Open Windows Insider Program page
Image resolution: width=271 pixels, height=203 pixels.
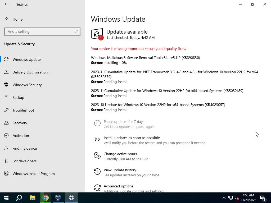point(42,174)
